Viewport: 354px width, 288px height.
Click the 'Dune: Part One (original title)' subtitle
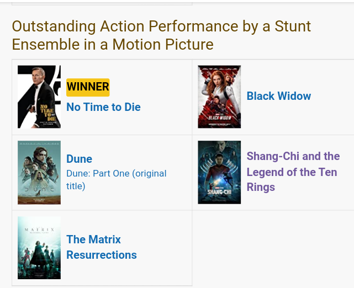(x=116, y=180)
